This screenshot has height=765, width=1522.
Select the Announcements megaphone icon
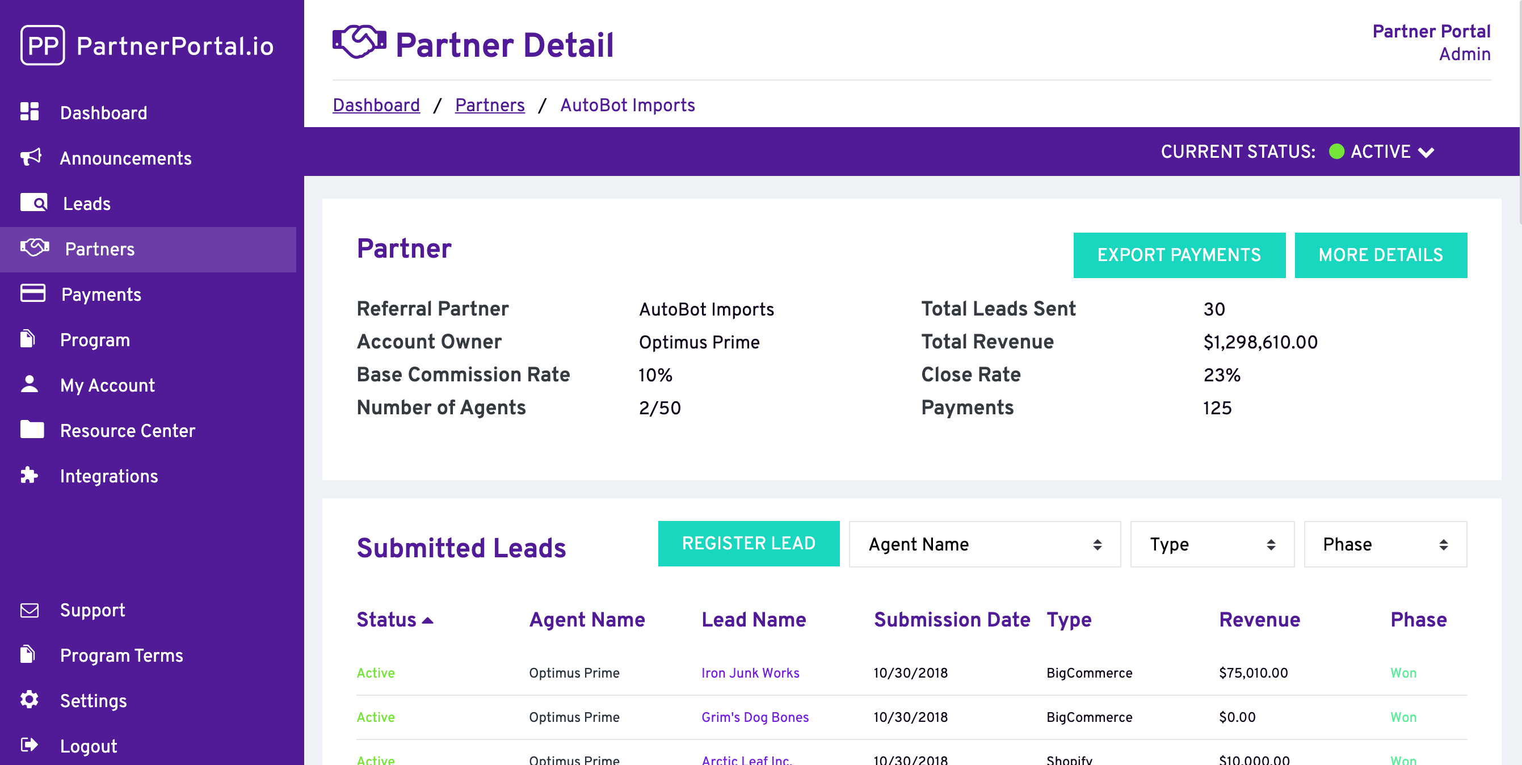click(30, 157)
